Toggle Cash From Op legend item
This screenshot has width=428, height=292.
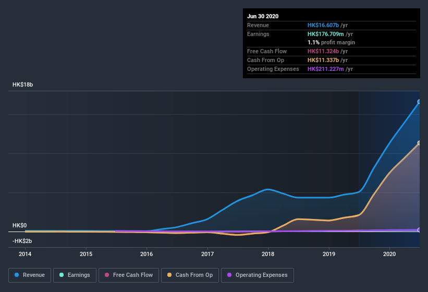click(190, 275)
